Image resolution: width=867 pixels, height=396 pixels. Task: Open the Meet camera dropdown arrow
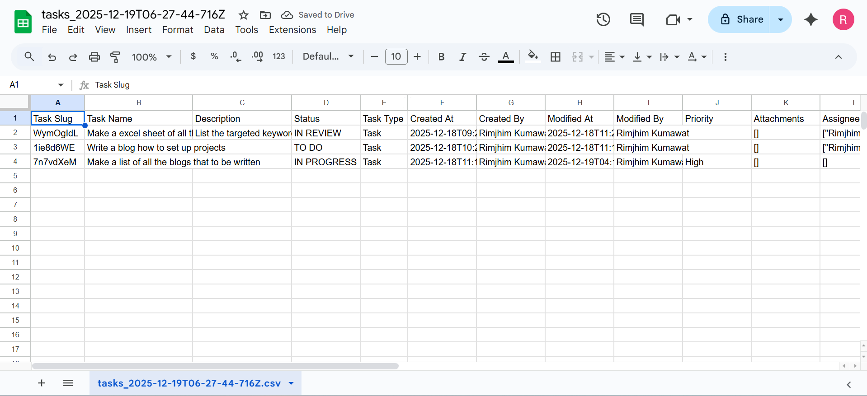coord(690,19)
